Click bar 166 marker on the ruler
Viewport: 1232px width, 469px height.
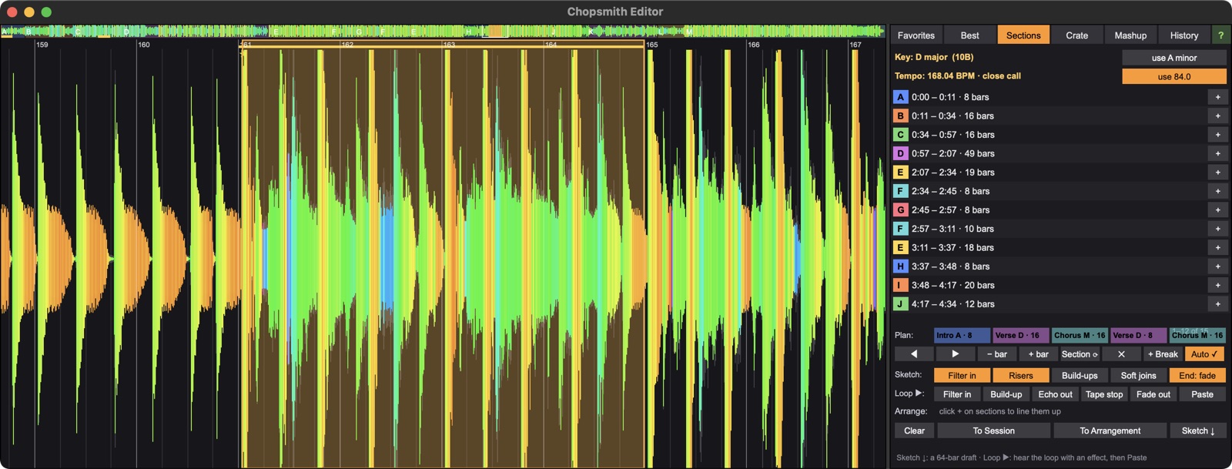754,45
